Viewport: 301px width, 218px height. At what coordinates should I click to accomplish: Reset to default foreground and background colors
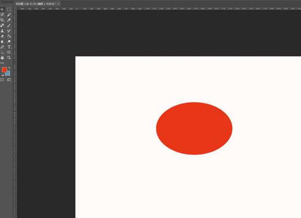coord(2,75)
